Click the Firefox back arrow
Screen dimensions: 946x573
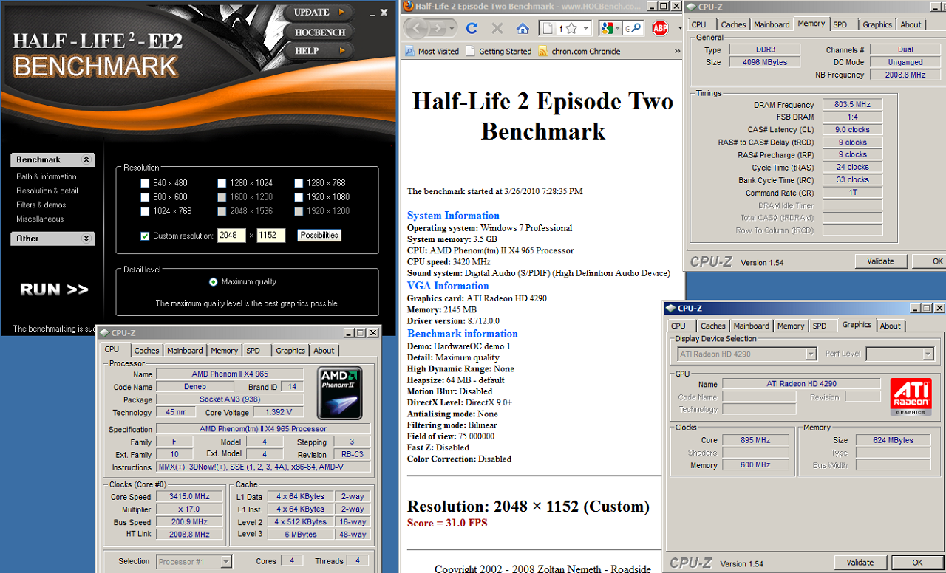click(x=418, y=29)
